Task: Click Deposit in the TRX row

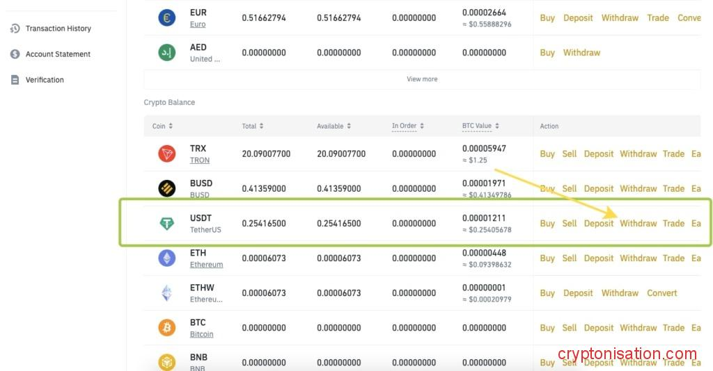Action: 598,154
